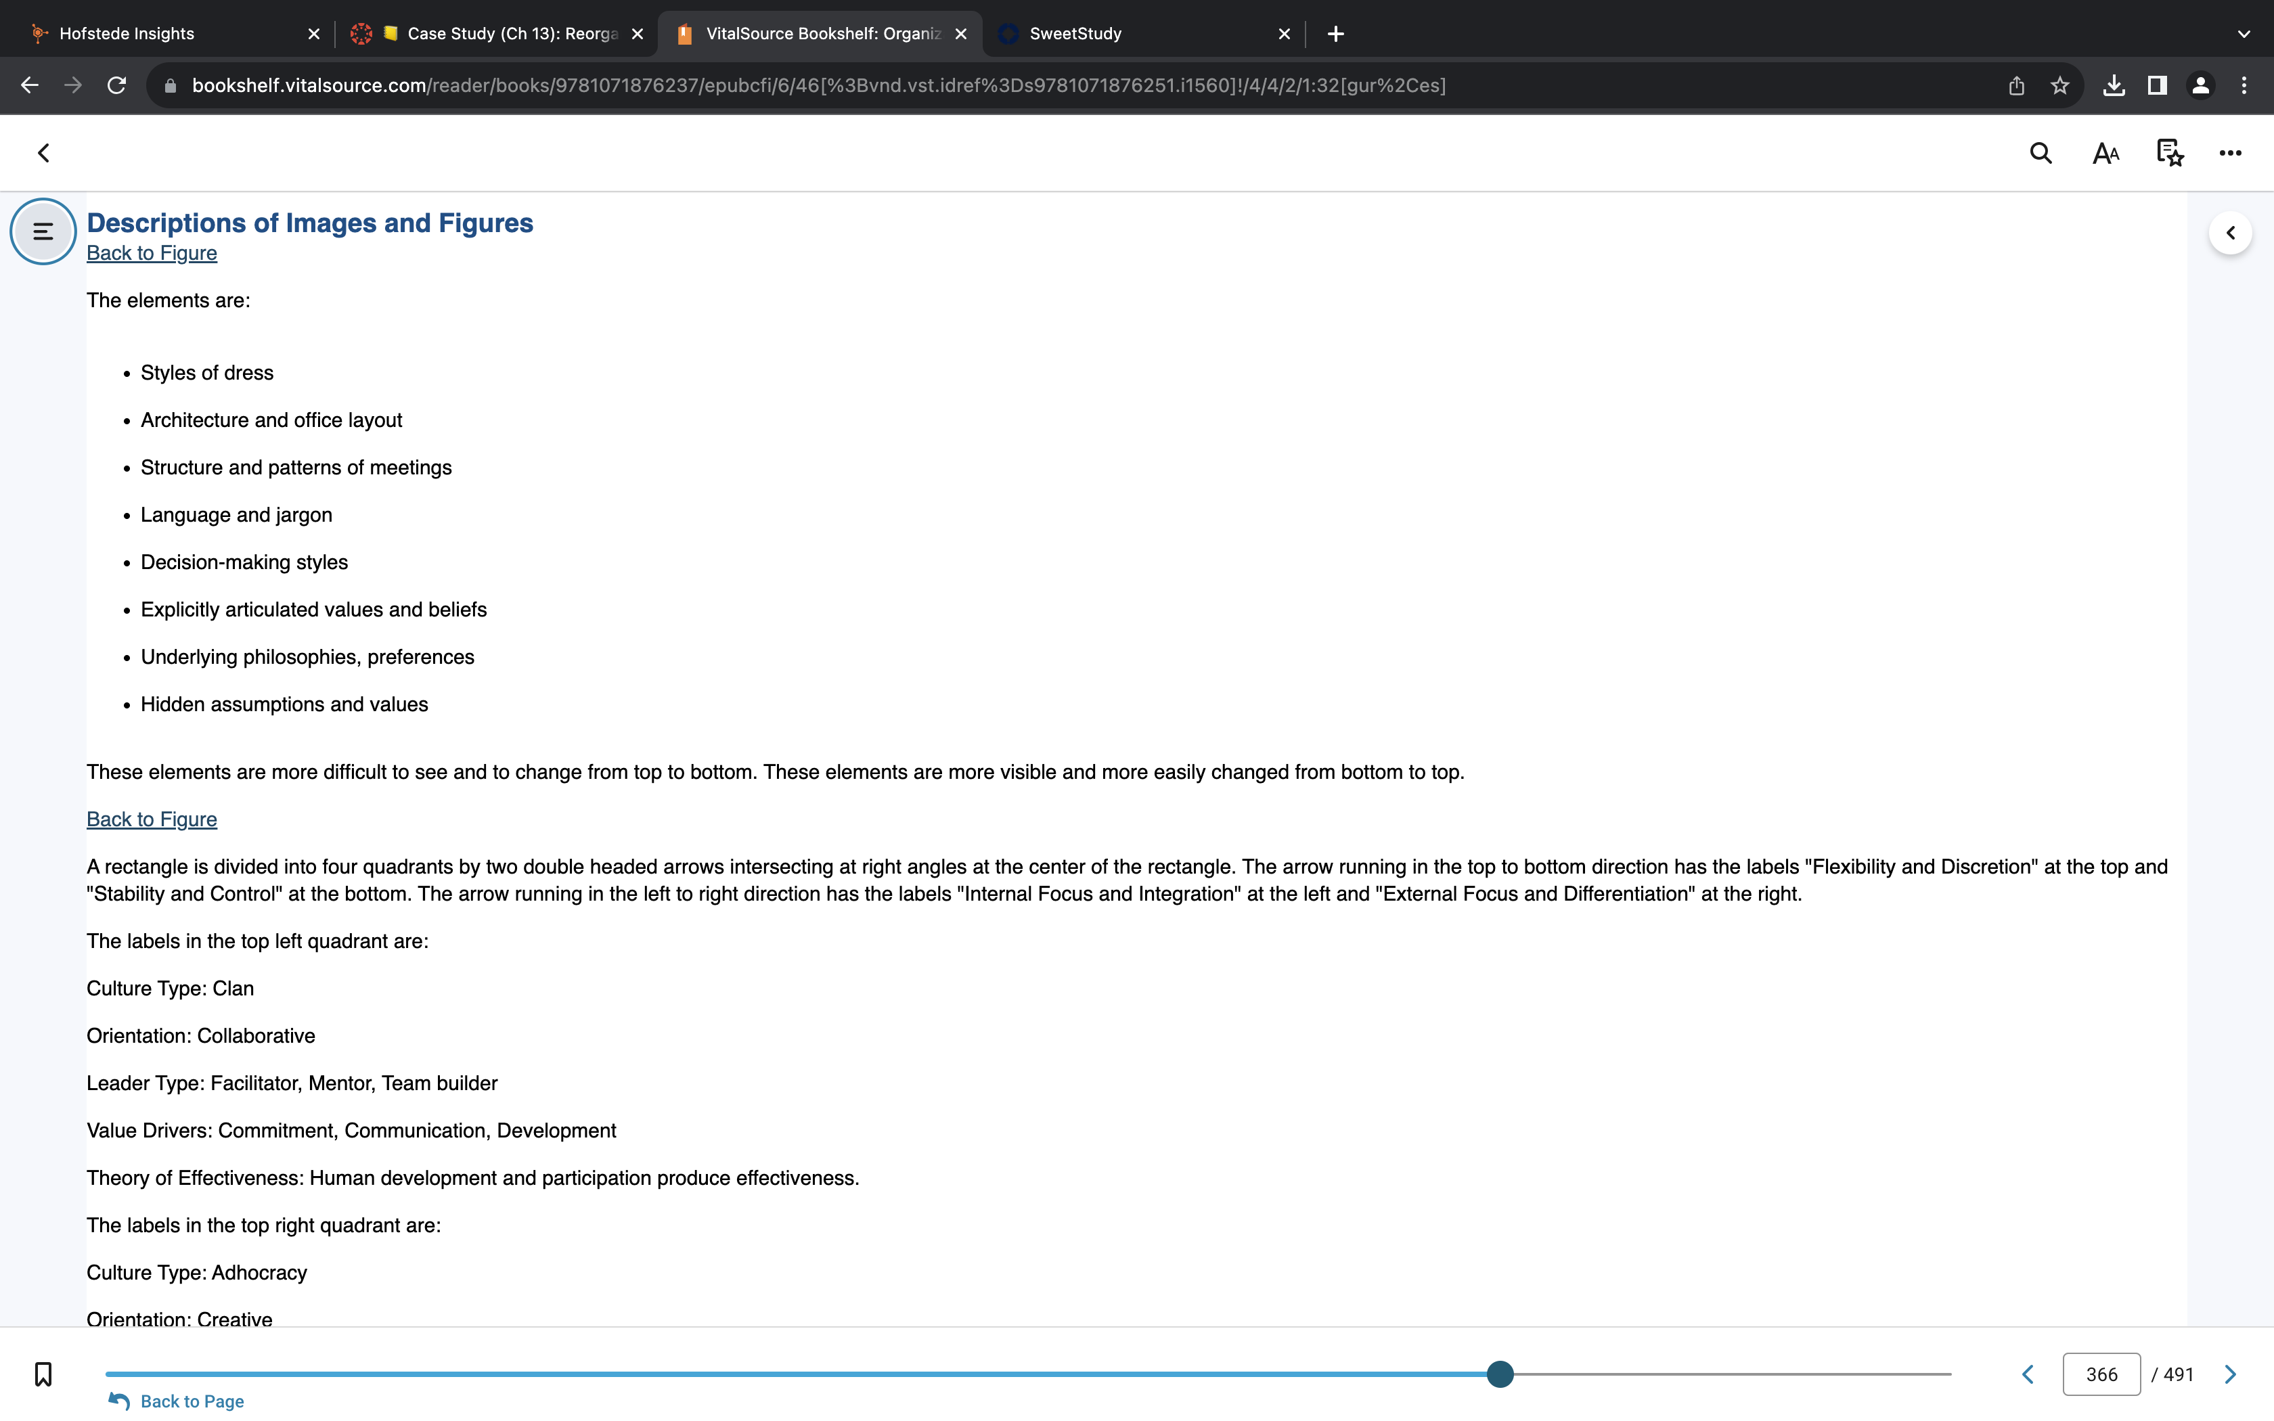The image size is (2274, 1421).
Task: Click the browser downloads icon
Action: pos(2114,85)
